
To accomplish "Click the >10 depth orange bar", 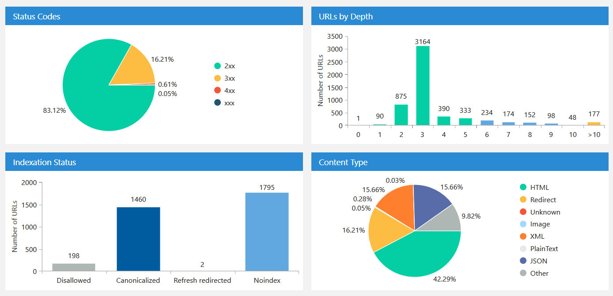I will click(594, 124).
